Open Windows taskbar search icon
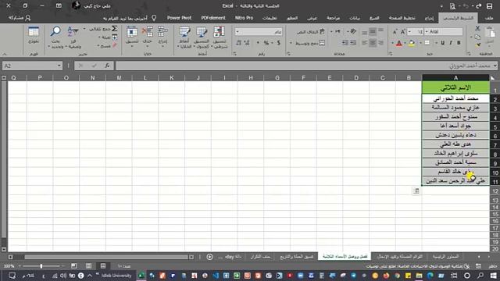The width and height of the screenshot is (500, 281). tap(480, 276)
